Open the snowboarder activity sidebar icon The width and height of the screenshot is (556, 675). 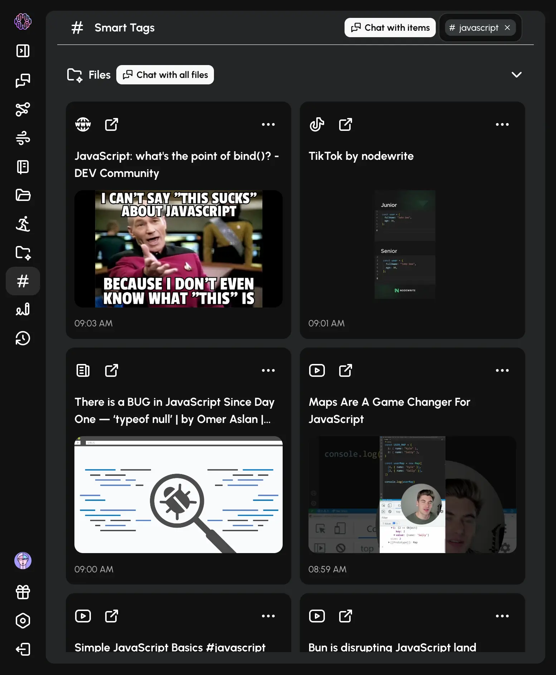click(23, 224)
